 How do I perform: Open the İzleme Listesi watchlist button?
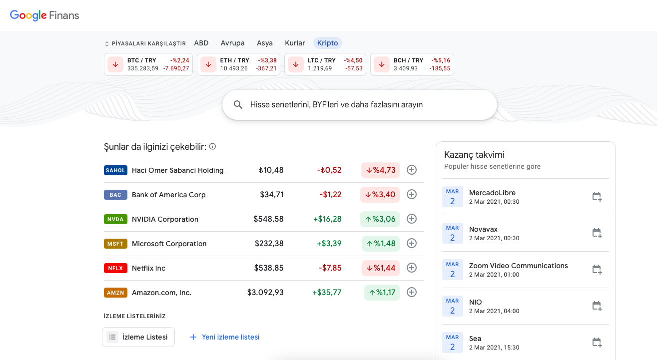coord(138,337)
